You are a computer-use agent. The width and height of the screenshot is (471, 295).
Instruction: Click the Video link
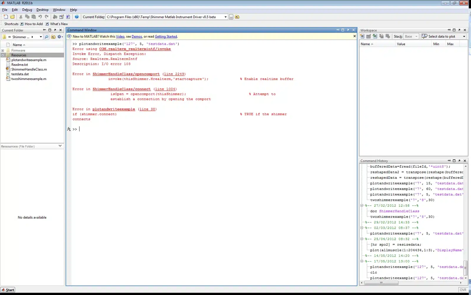[x=120, y=36]
